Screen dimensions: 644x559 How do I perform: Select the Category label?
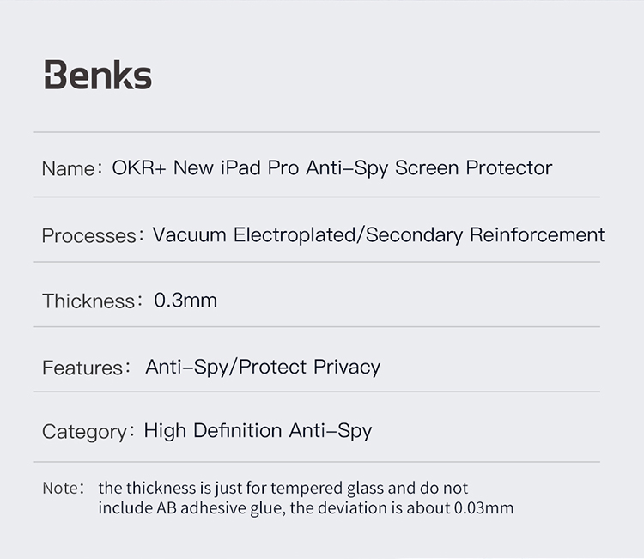[85, 433]
